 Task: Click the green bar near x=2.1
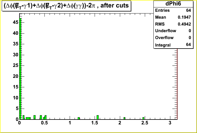(124, 118)
